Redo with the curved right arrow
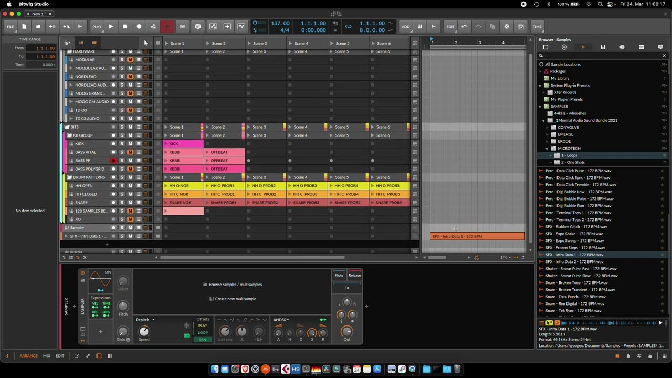 (x=478, y=26)
